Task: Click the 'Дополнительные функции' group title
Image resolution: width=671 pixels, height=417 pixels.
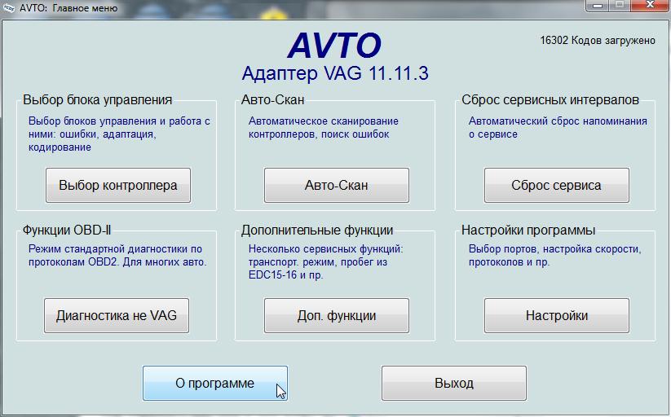Action: click(317, 230)
